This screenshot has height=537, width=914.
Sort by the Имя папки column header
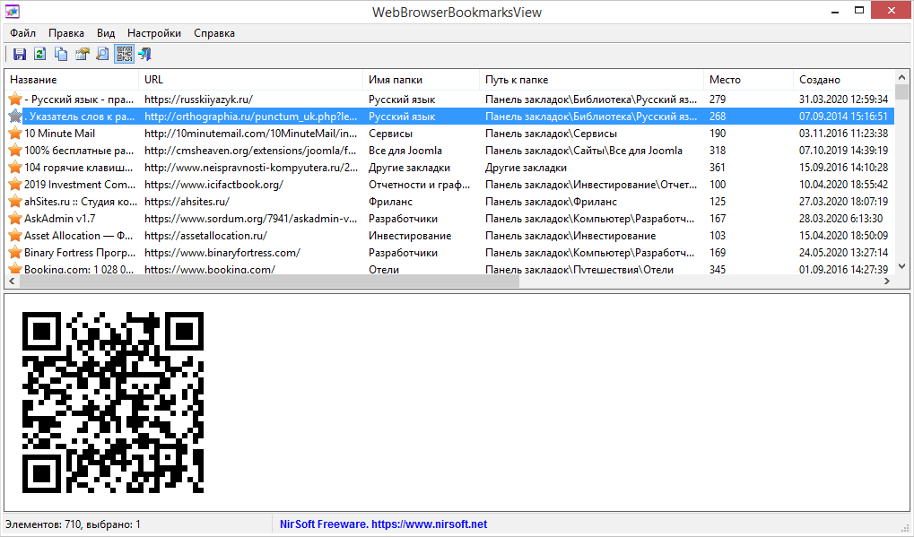(422, 80)
